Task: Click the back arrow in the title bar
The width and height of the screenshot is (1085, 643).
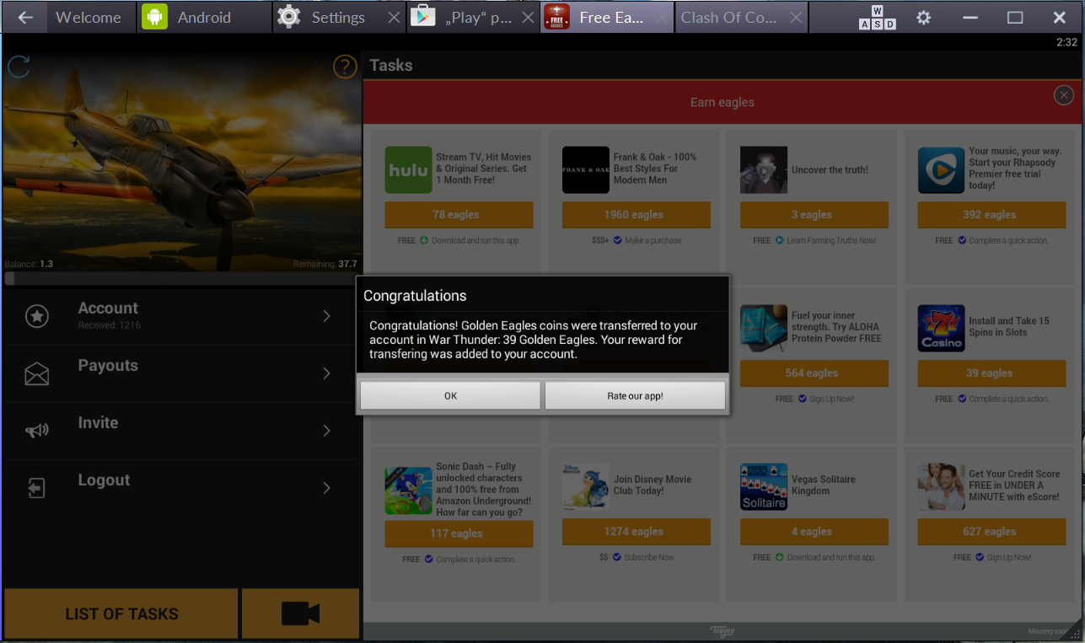Action: (x=25, y=18)
